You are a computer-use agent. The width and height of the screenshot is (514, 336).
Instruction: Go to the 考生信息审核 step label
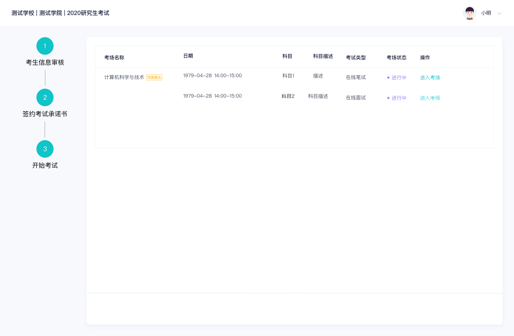pyautogui.click(x=45, y=63)
